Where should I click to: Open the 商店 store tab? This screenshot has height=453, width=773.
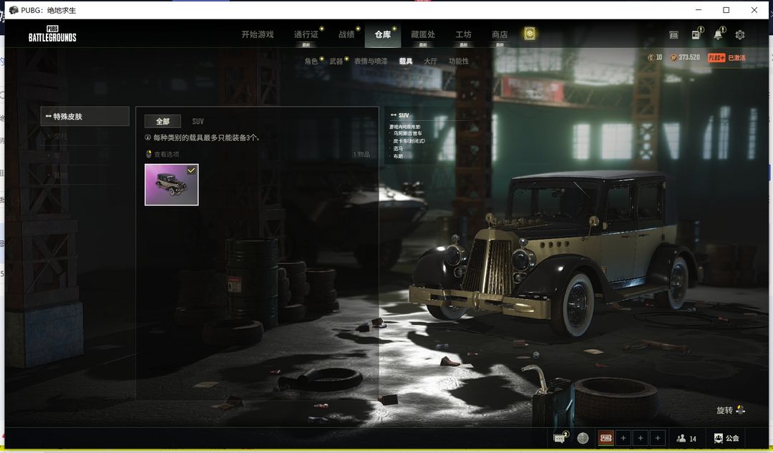coord(499,34)
